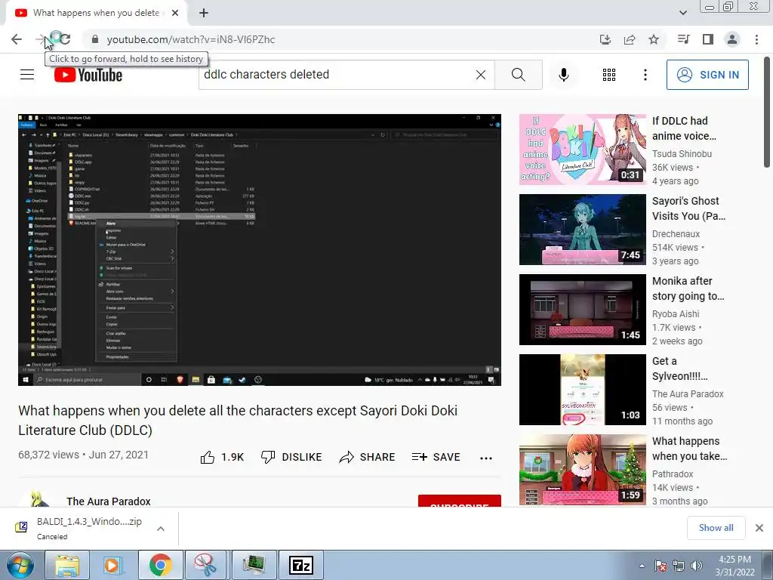
Task: Click 'Tsuda Shinobu' channel name
Action: [682, 154]
